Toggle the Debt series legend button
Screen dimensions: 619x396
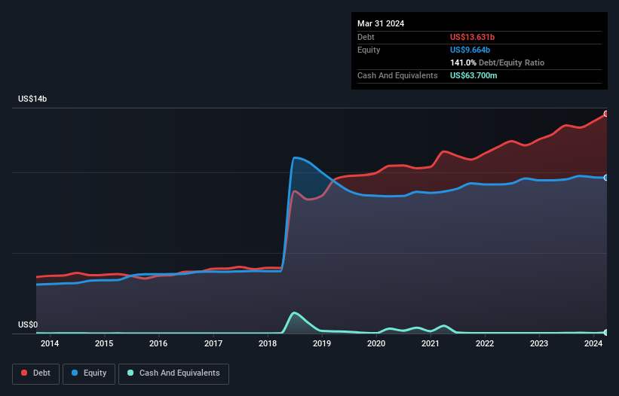(x=36, y=373)
